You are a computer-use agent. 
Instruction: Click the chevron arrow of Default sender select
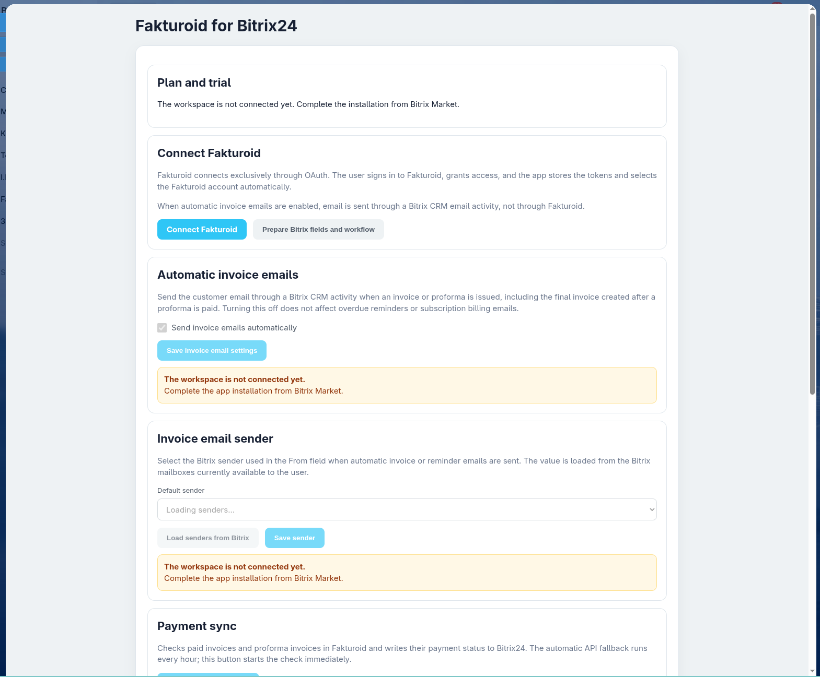[652, 509]
